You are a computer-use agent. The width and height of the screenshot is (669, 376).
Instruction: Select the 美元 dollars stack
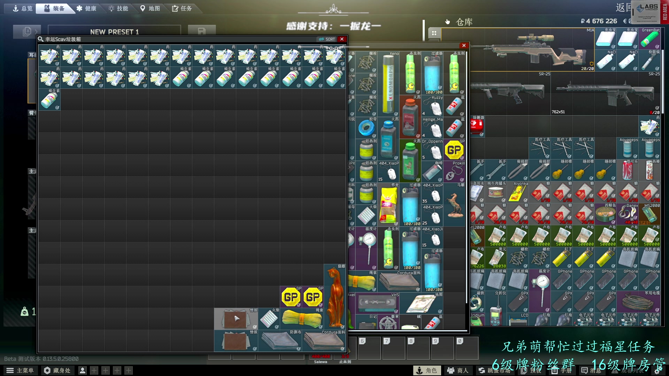coord(496,258)
